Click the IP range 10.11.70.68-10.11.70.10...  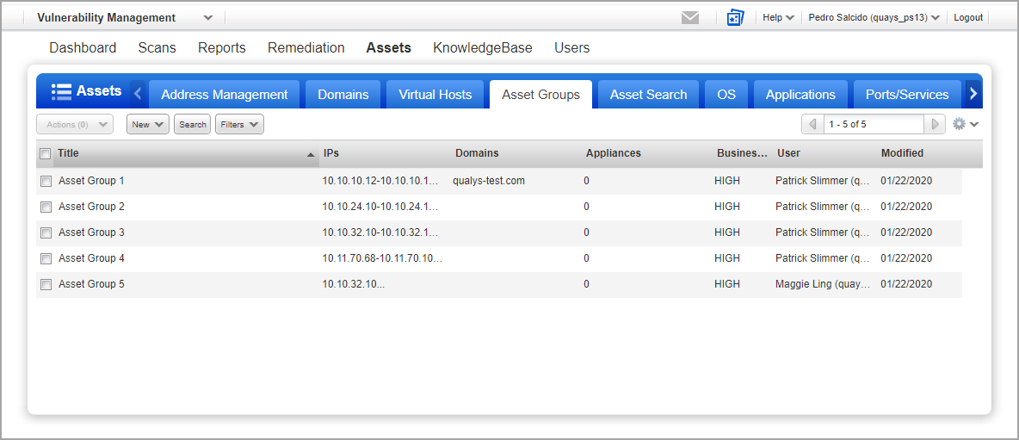[382, 258]
